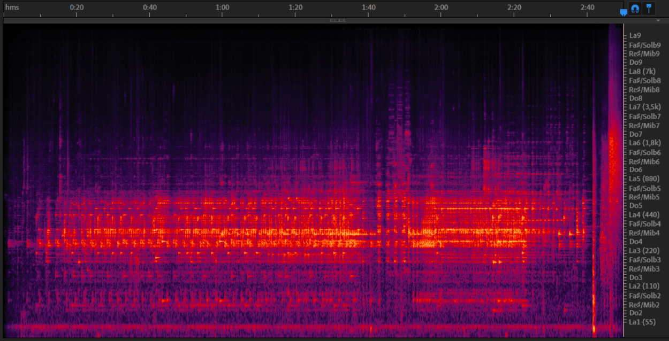Click the 2:40 tick on the time ruler

pyautogui.click(x=587, y=7)
